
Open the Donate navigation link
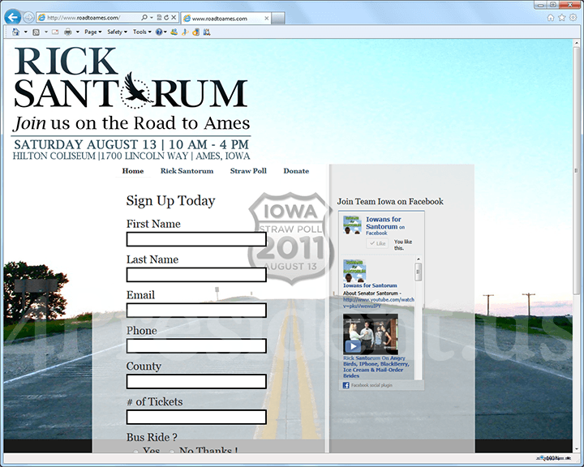296,171
